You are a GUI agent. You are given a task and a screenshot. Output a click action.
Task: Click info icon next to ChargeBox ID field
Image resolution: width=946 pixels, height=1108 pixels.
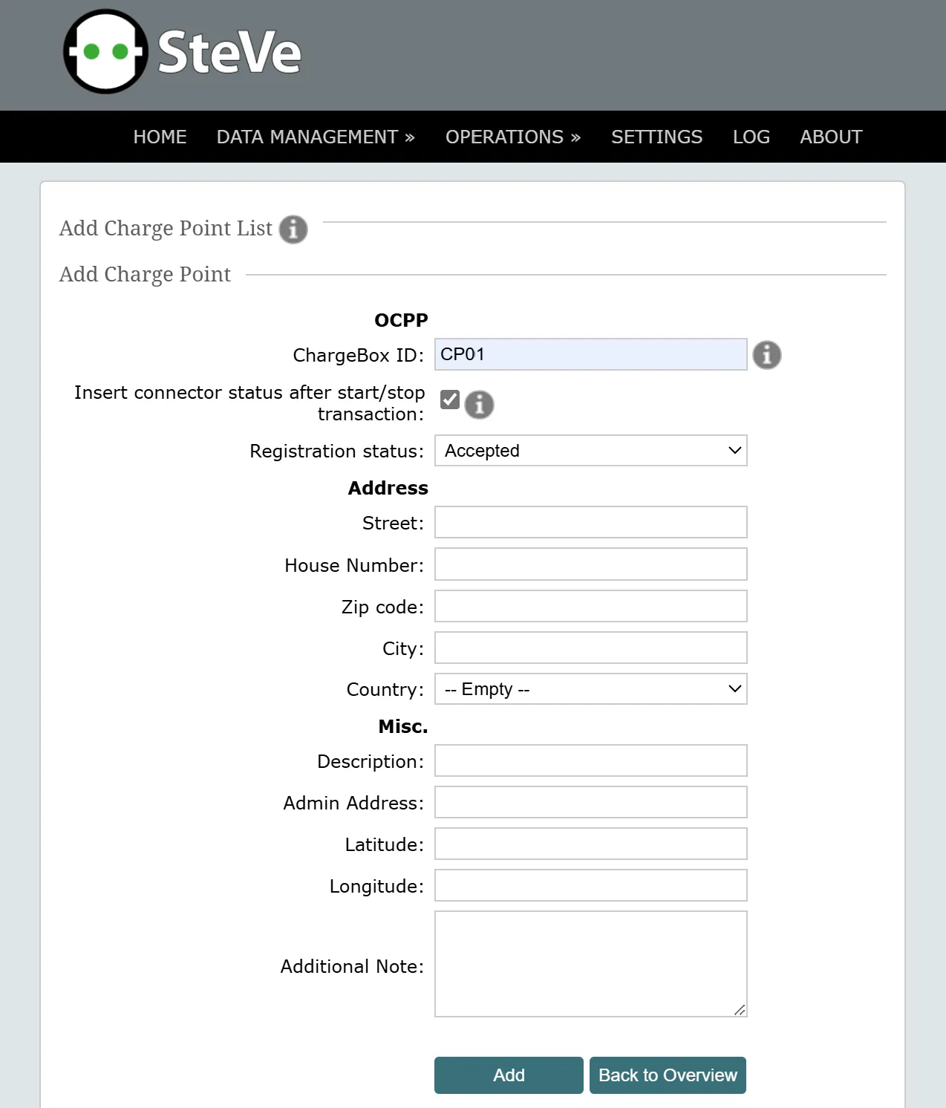766,355
